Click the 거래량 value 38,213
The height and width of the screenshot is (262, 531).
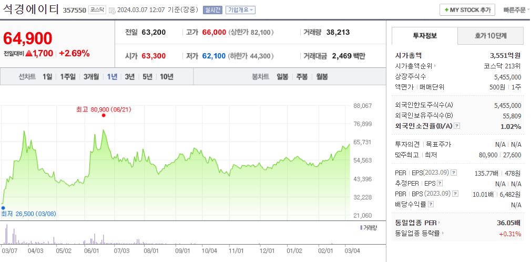(x=338, y=33)
